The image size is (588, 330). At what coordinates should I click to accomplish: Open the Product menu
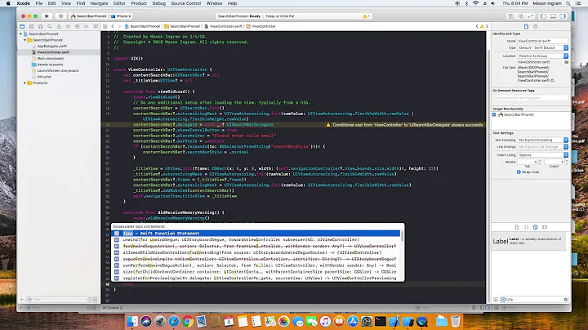139,3
